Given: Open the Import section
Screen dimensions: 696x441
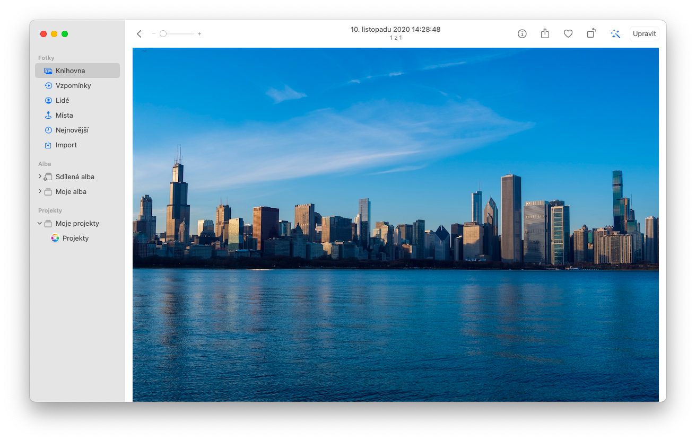Looking at the screenshot, I should point(66,145).
